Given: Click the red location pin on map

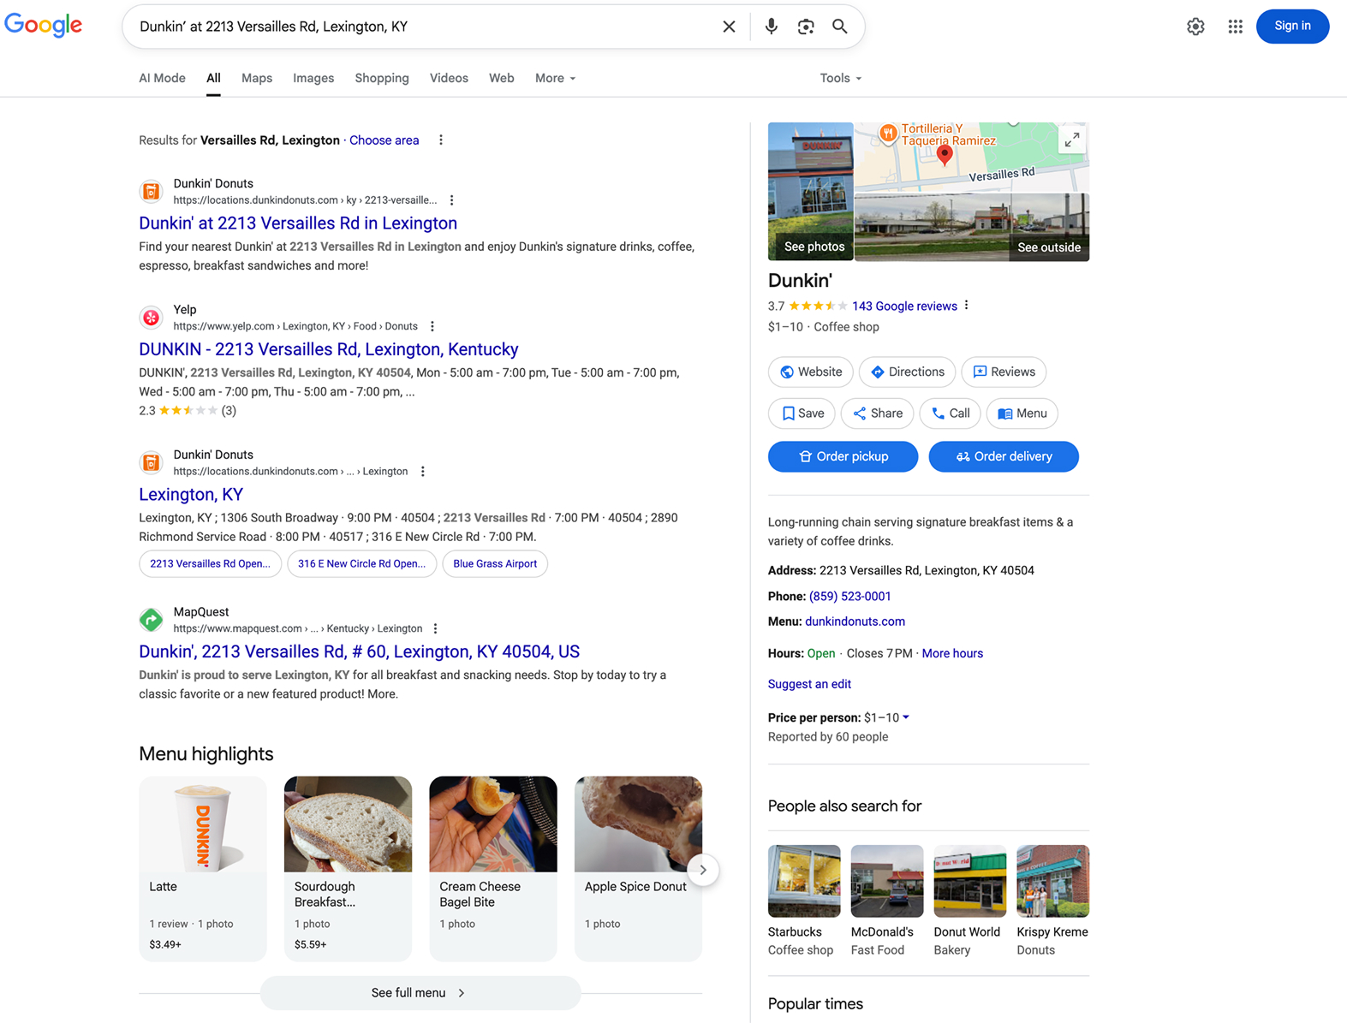Looking at the screenshot, I should (x=945, y=155).
